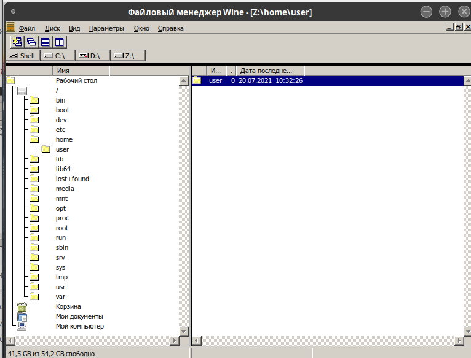This screenshot has height=358, width=471.
Task: Click the proc folder icon
Action: click(34, 218)
